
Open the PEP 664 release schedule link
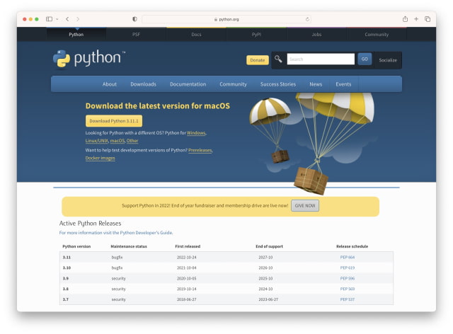[347, 258]
